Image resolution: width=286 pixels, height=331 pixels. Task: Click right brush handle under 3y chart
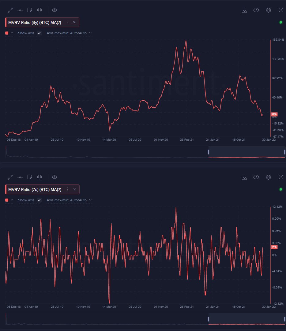tap(285, 152)
